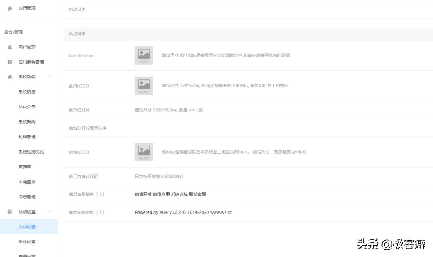Open 消息管理 submenu item
The height and width of the screenshot is (257, 433).
coord(27,197)
